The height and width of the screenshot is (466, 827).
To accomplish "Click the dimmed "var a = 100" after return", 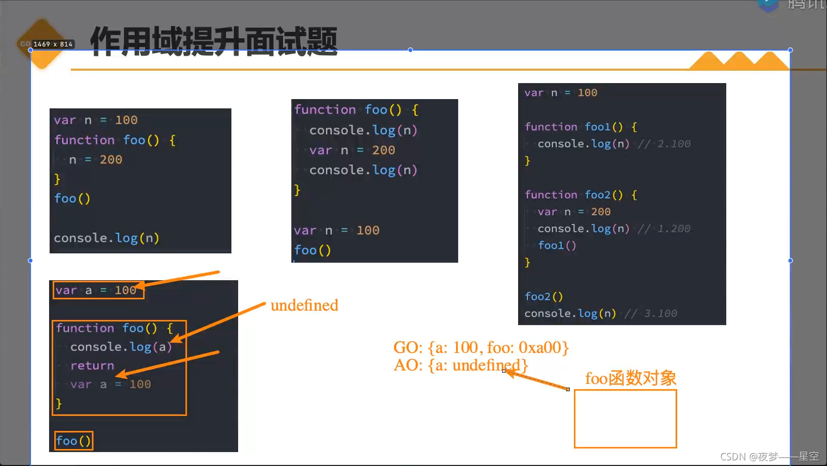I will tap(111, 384).
